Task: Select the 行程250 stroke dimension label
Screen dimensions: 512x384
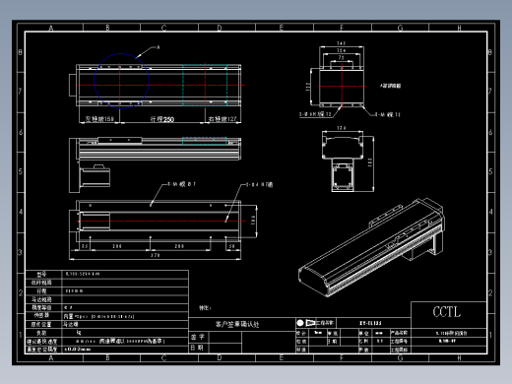Action: [162, 119]
